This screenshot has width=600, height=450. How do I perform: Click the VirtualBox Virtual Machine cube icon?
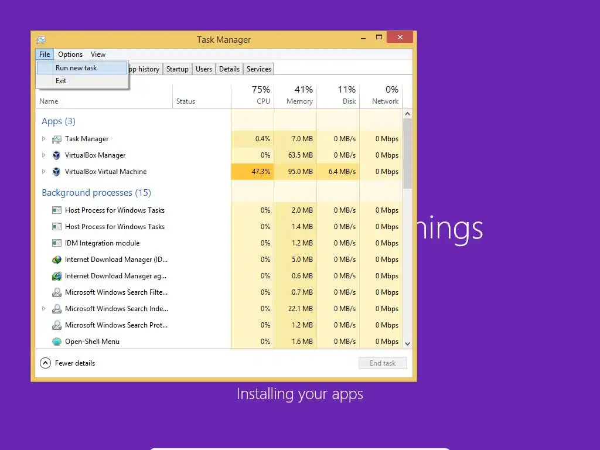pyautogui.click(x=57, y=172)
